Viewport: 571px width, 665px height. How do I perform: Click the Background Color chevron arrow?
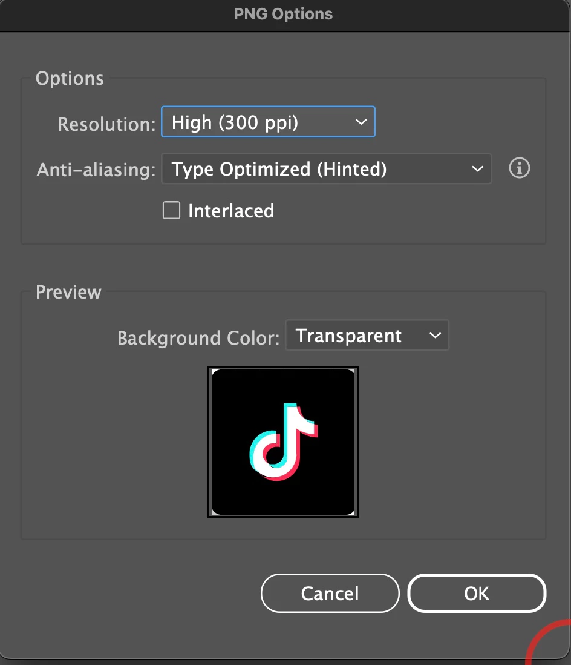coord(435,336)
